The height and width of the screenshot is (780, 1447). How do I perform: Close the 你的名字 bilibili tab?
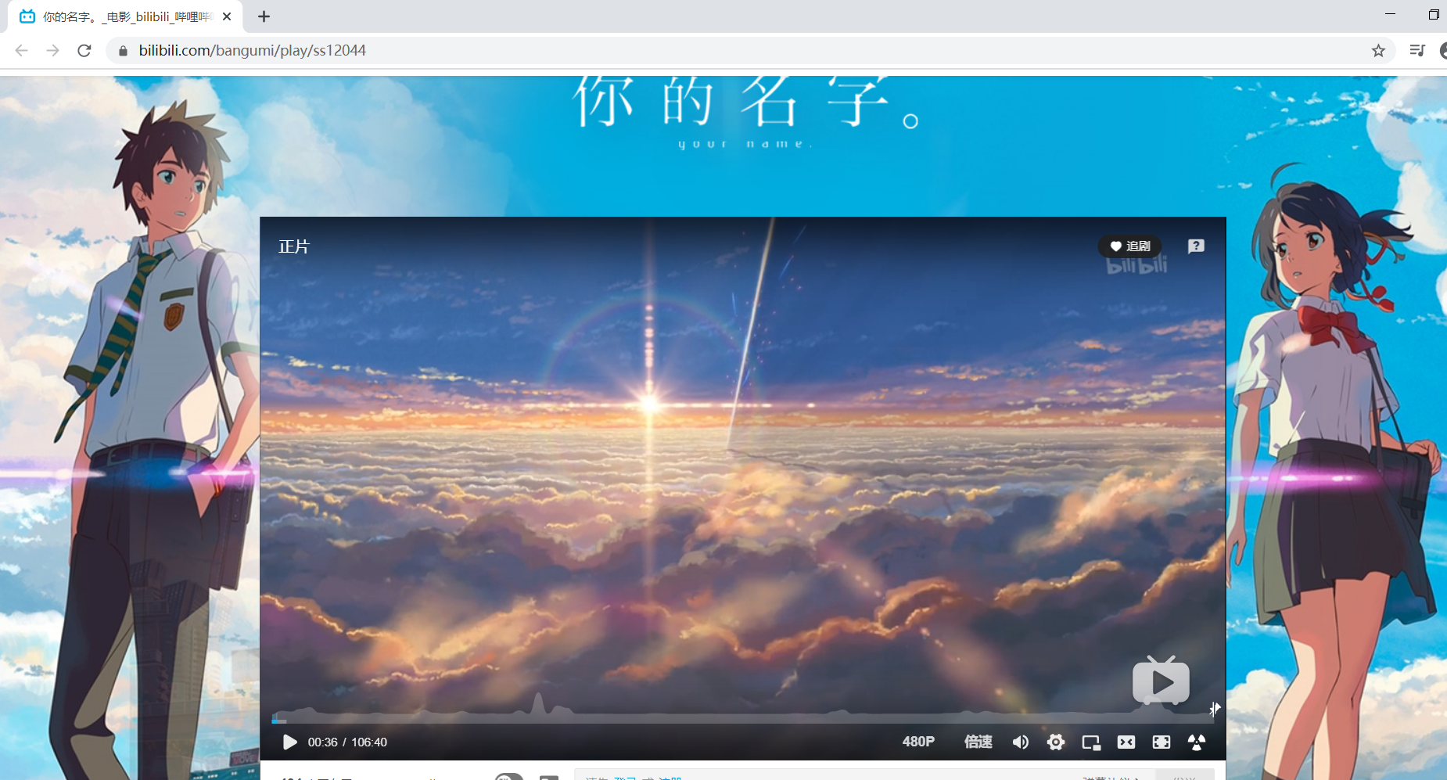coord(227,16)
